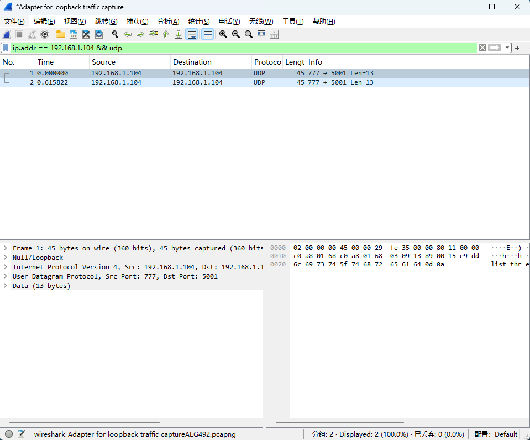530x440 pixels.
Task: Sort by the Source column header
Action: click(x=130, y=62)
